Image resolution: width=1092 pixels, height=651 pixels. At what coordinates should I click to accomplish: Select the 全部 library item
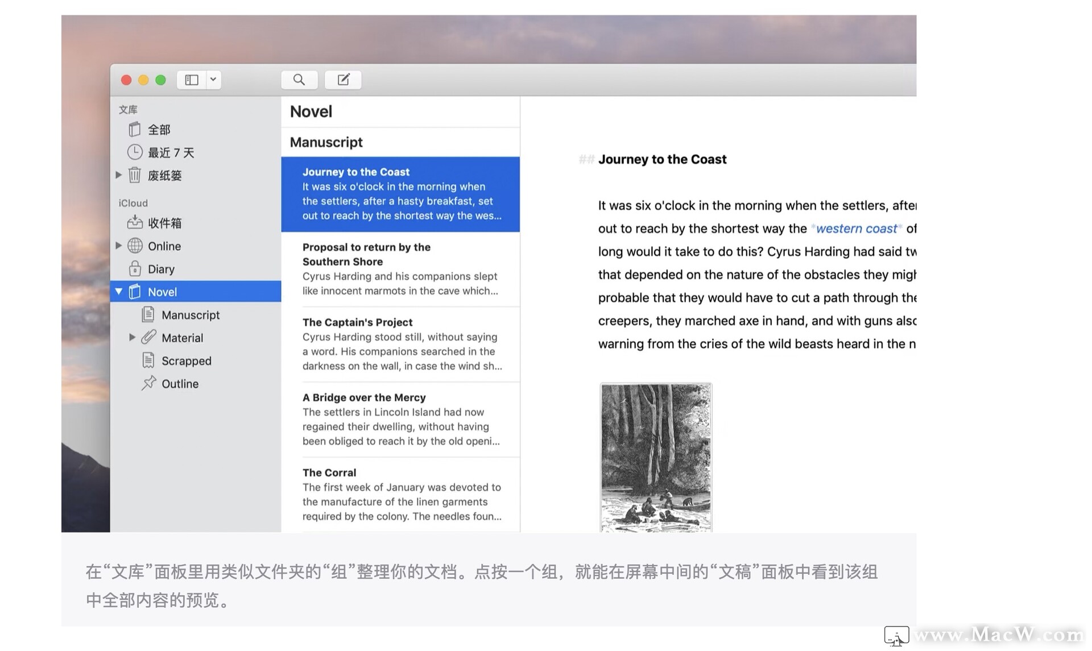click(159, 130)
